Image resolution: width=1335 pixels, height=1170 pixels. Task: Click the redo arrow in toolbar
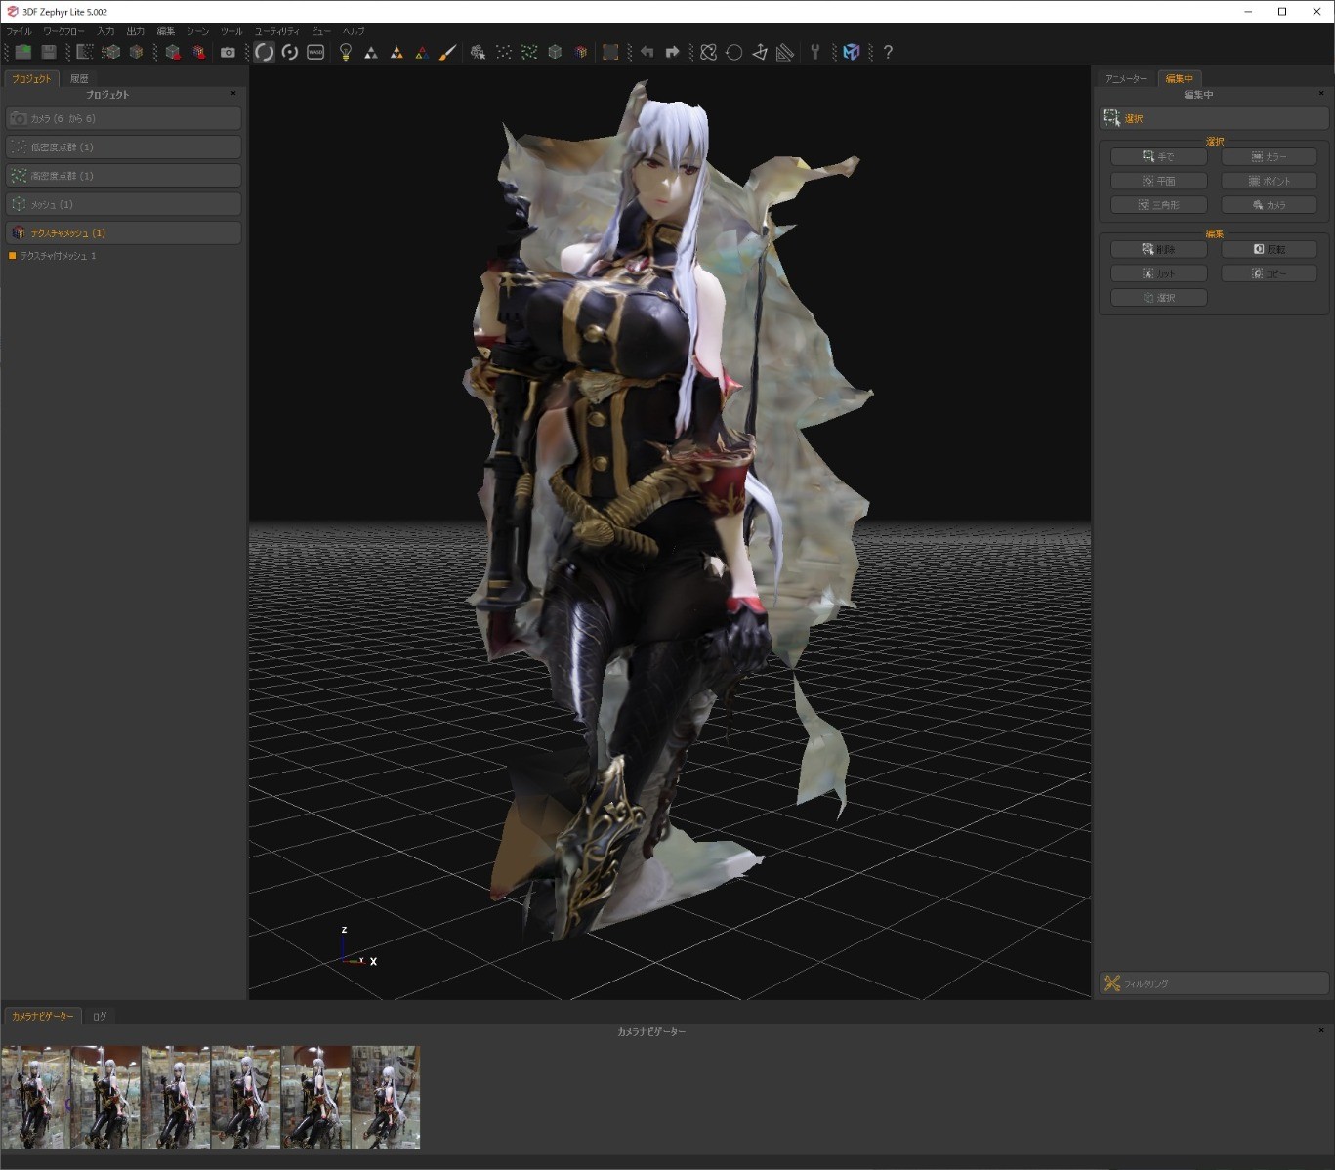tap(672, 52)
